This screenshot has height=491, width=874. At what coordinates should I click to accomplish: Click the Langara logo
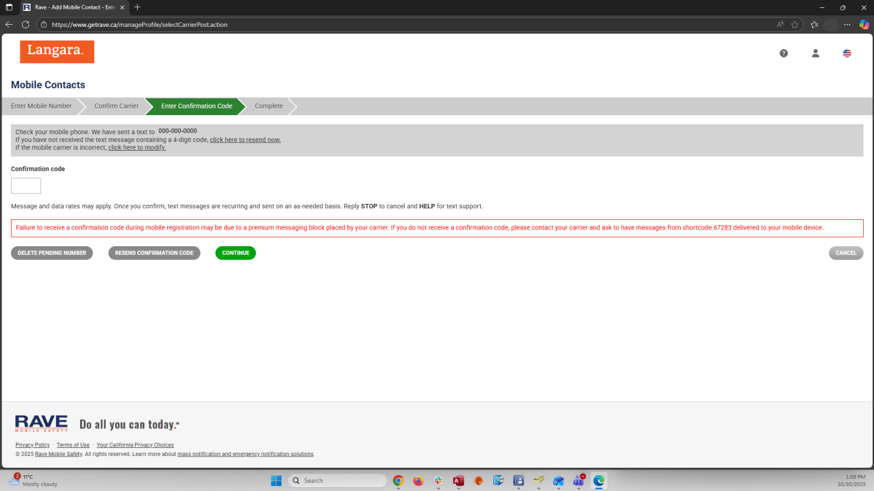click(57, 51)
